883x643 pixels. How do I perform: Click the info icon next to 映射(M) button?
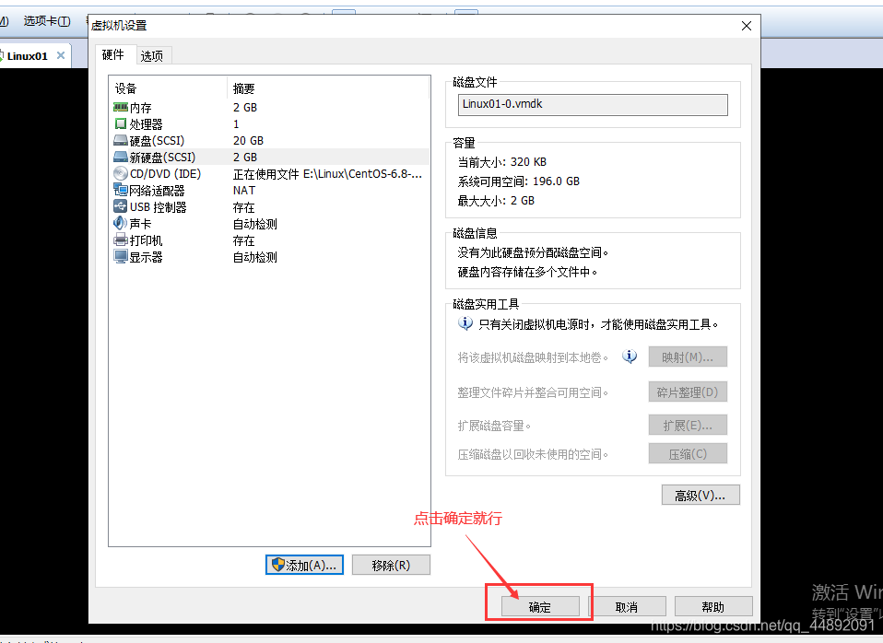click(630, 357)
